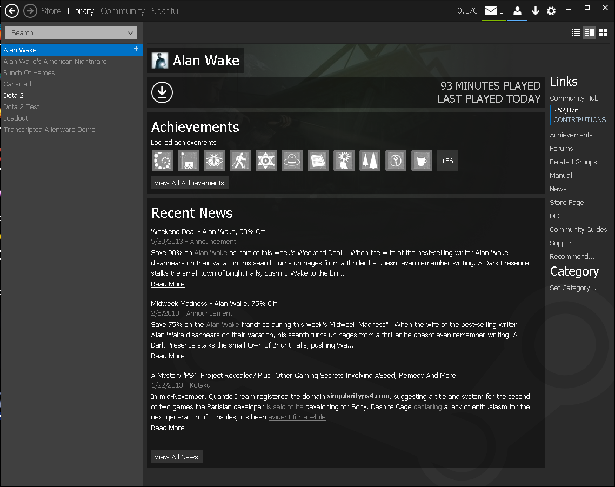Select the manuscript page locked achievement icon
Screen dimensions: 615x487
(318, 161)
